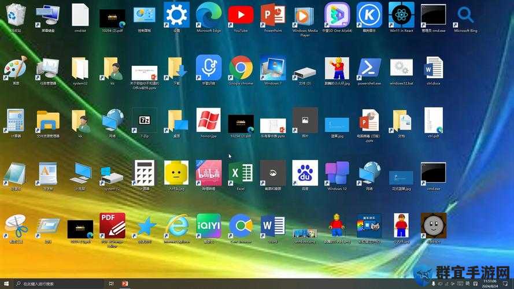The width and height of the screenshot is (514, 289).
Task: Select the Office软件.pptx presentation file
Action: [144, 73]
